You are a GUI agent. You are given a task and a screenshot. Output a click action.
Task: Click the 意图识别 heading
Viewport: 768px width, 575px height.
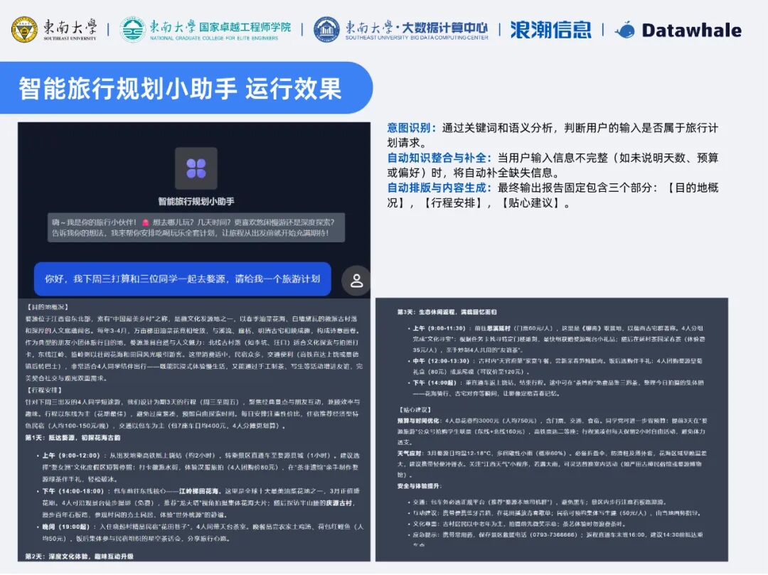pyautogui.click(x=411, y=128)
